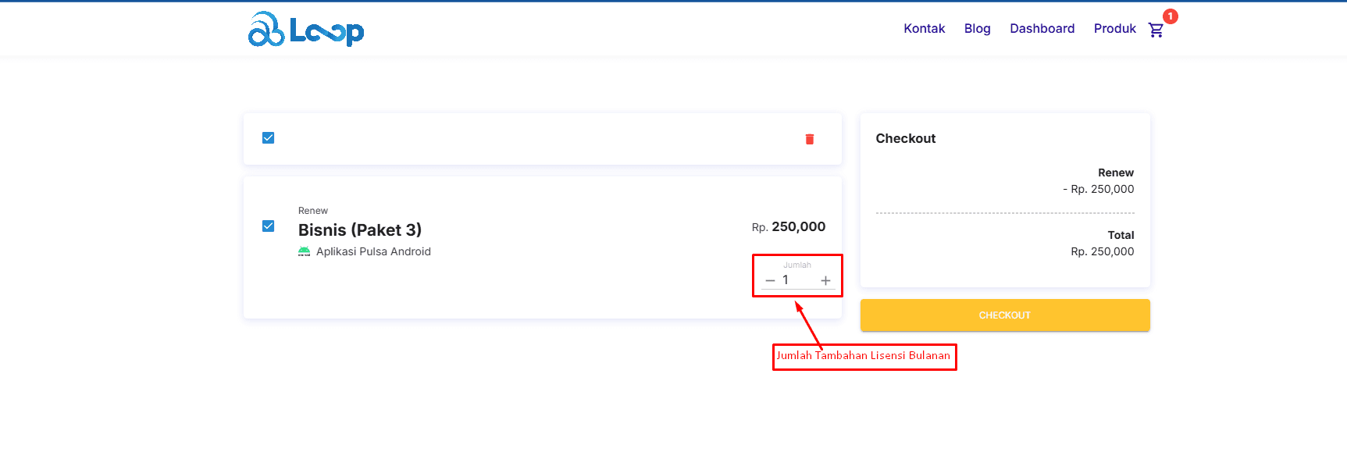Click the Bisnis (Paket 3) product title
This screenshot has width=1347, height=452.
(359, 230)
